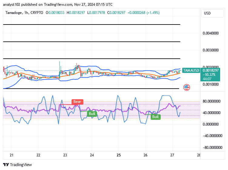The image size is (228, 170).
Task: Click the Close value C0.0018297
Action: [x=116, y=13]
